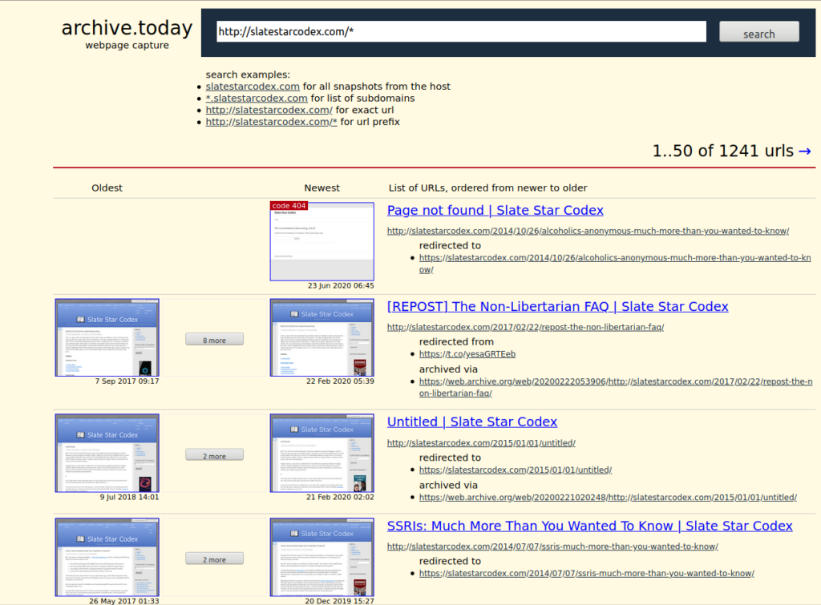Viewport: 821px width, 605px height.
Task: Click the next page arrow beside 1241 urls
Action: pyautogui.click(x=805, y=151)
